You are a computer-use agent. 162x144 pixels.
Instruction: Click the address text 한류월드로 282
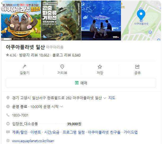pos(59,98)
